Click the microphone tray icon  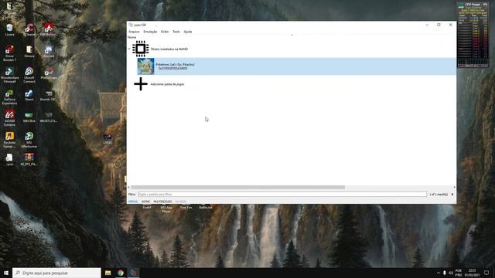pos(445,273)
